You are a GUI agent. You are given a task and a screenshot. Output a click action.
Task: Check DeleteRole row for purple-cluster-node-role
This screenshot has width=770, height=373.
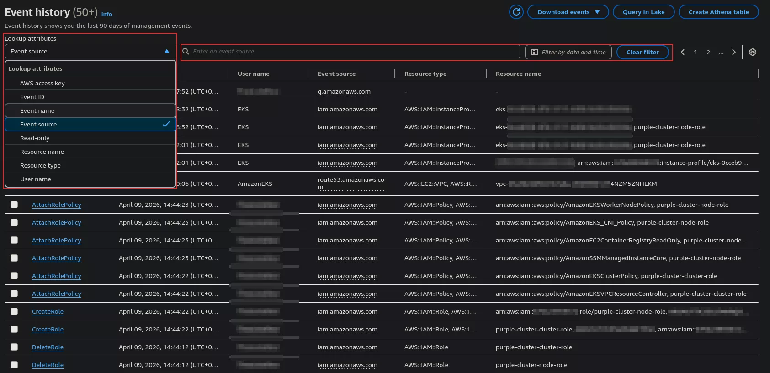coord(14,365)
